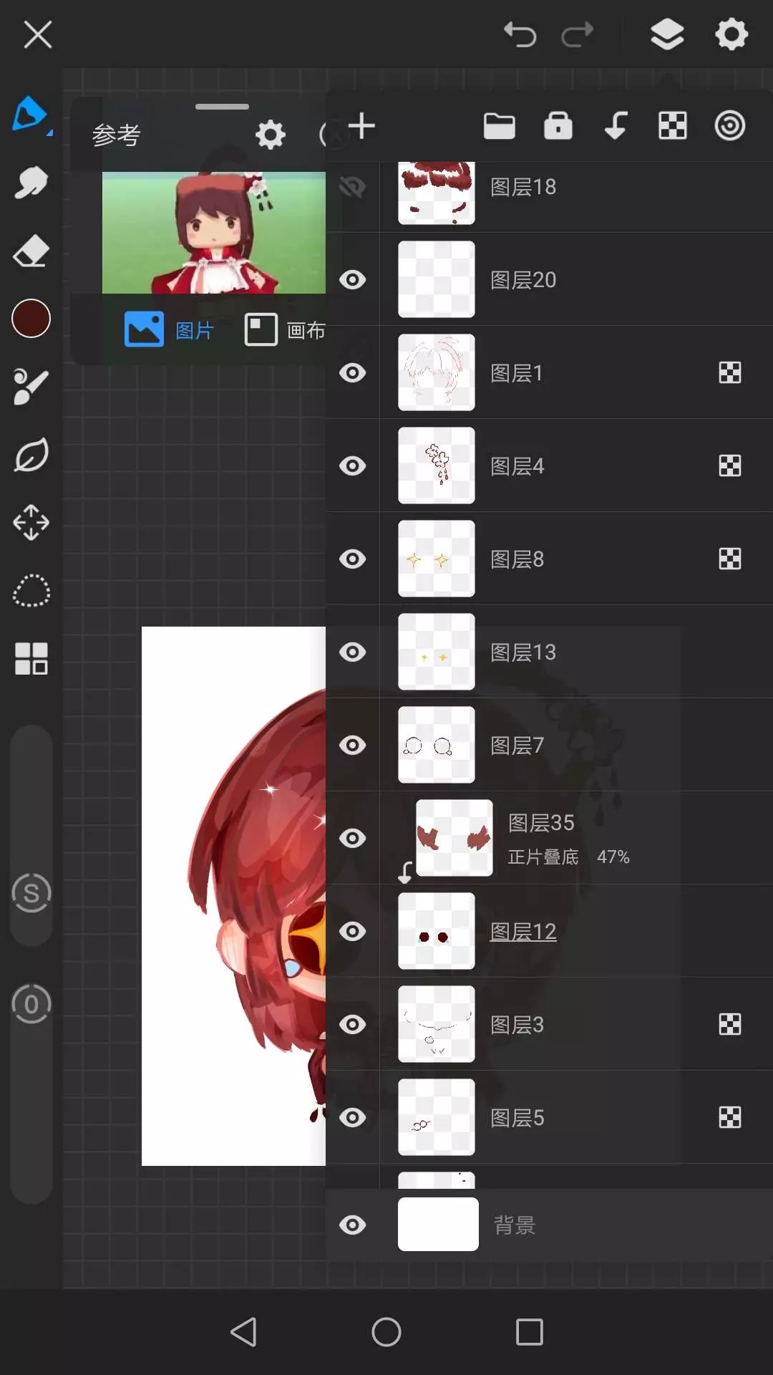Select the 图层20 layer name
773x1375 pixels.
pos(523,279)
